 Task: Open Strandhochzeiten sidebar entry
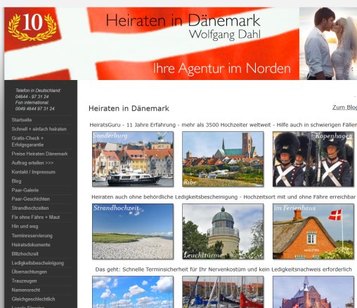coord(30,208)
